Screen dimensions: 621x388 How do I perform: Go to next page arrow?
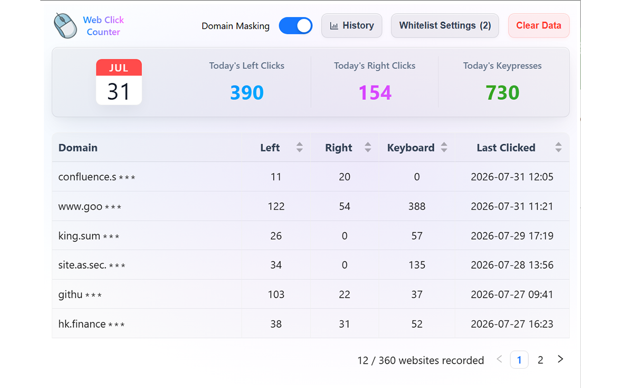(560, 359)
